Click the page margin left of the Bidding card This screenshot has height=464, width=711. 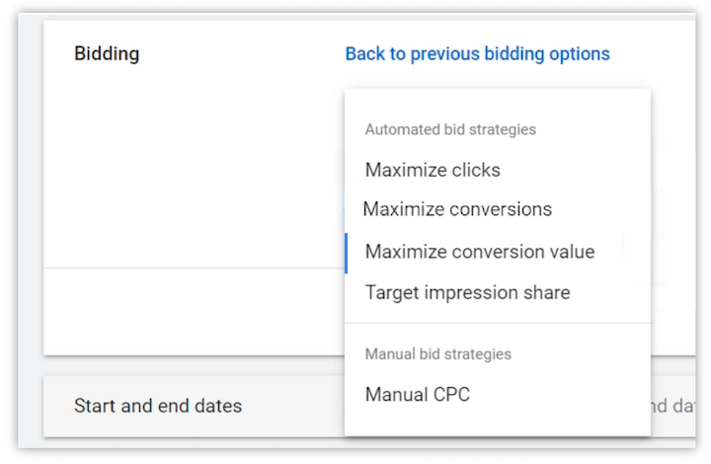(30, 197)
